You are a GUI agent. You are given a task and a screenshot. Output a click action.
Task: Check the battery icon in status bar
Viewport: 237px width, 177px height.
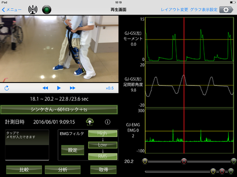point(233,2)
